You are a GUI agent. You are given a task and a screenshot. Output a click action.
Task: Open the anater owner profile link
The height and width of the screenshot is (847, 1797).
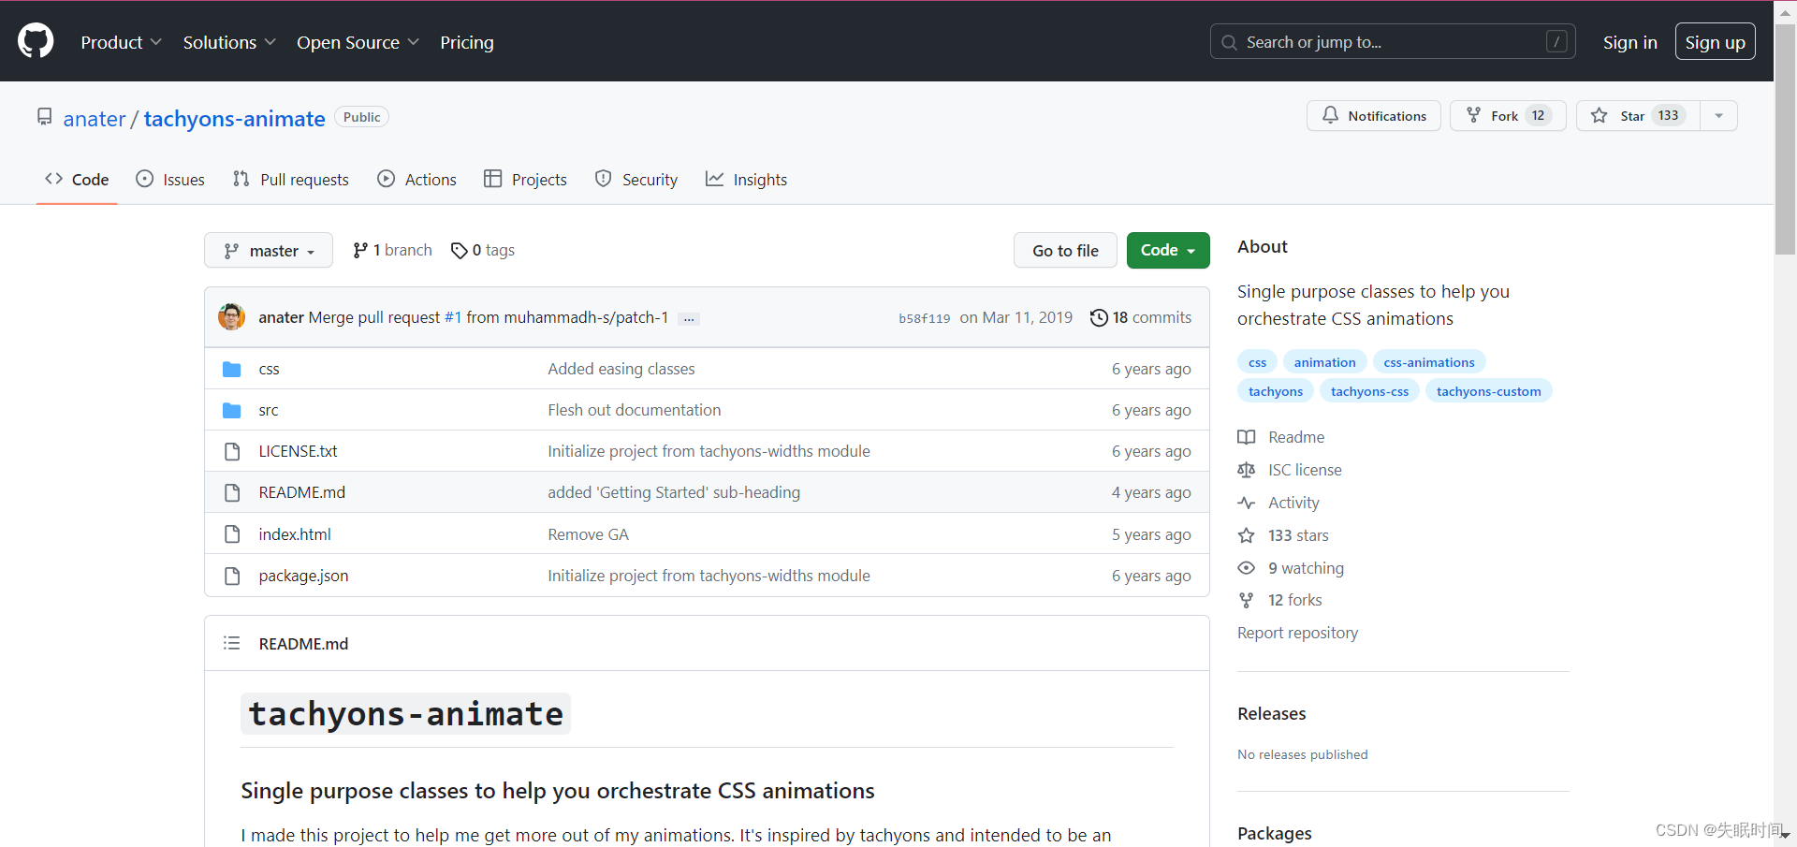tap(95, 119)
